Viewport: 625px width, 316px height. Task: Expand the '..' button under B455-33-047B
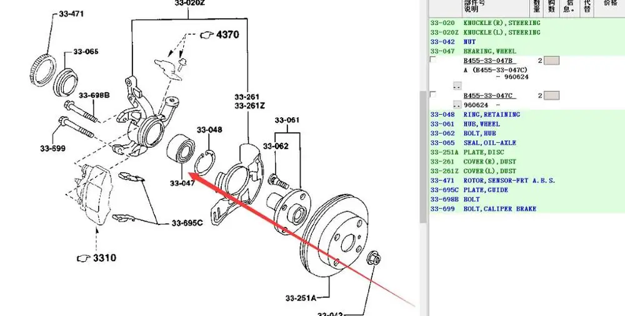pos(457,86)
